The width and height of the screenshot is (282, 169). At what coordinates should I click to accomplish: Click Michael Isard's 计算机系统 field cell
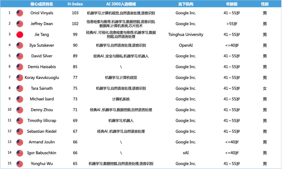point(121,99)
